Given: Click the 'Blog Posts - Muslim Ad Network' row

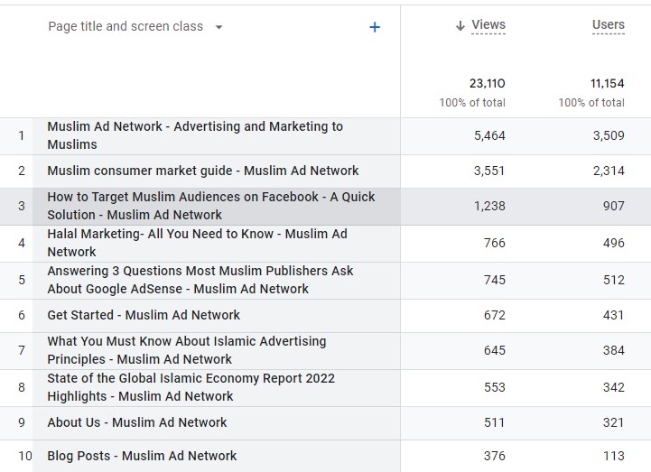Looking at the screenshot, I should (142, 456).
